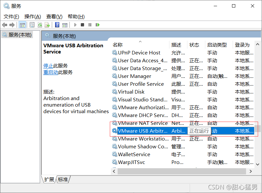Sort by the 启动类型 column header
262x193 pixels.
(x=219, y=45)
